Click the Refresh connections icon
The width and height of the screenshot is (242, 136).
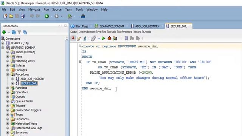click(14, 32)
